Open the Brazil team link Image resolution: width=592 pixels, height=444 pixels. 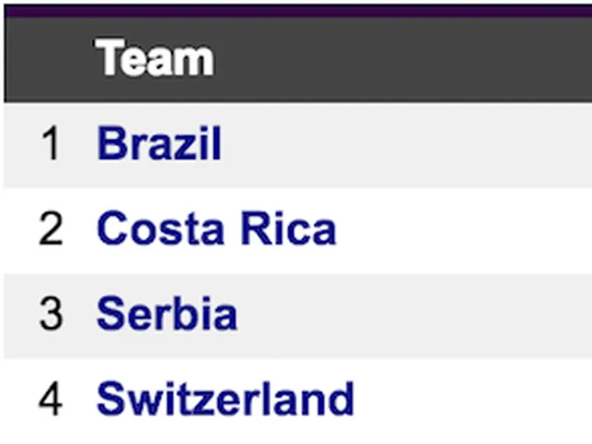(x=160, y=144)
